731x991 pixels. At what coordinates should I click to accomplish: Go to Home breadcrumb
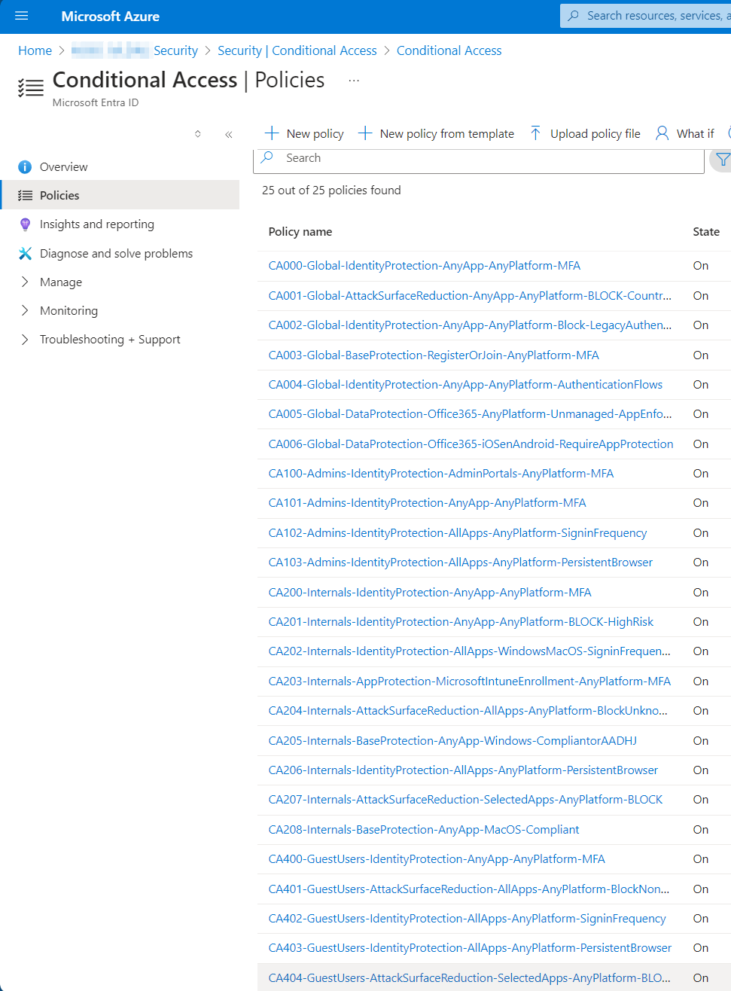tap(35, 50)
